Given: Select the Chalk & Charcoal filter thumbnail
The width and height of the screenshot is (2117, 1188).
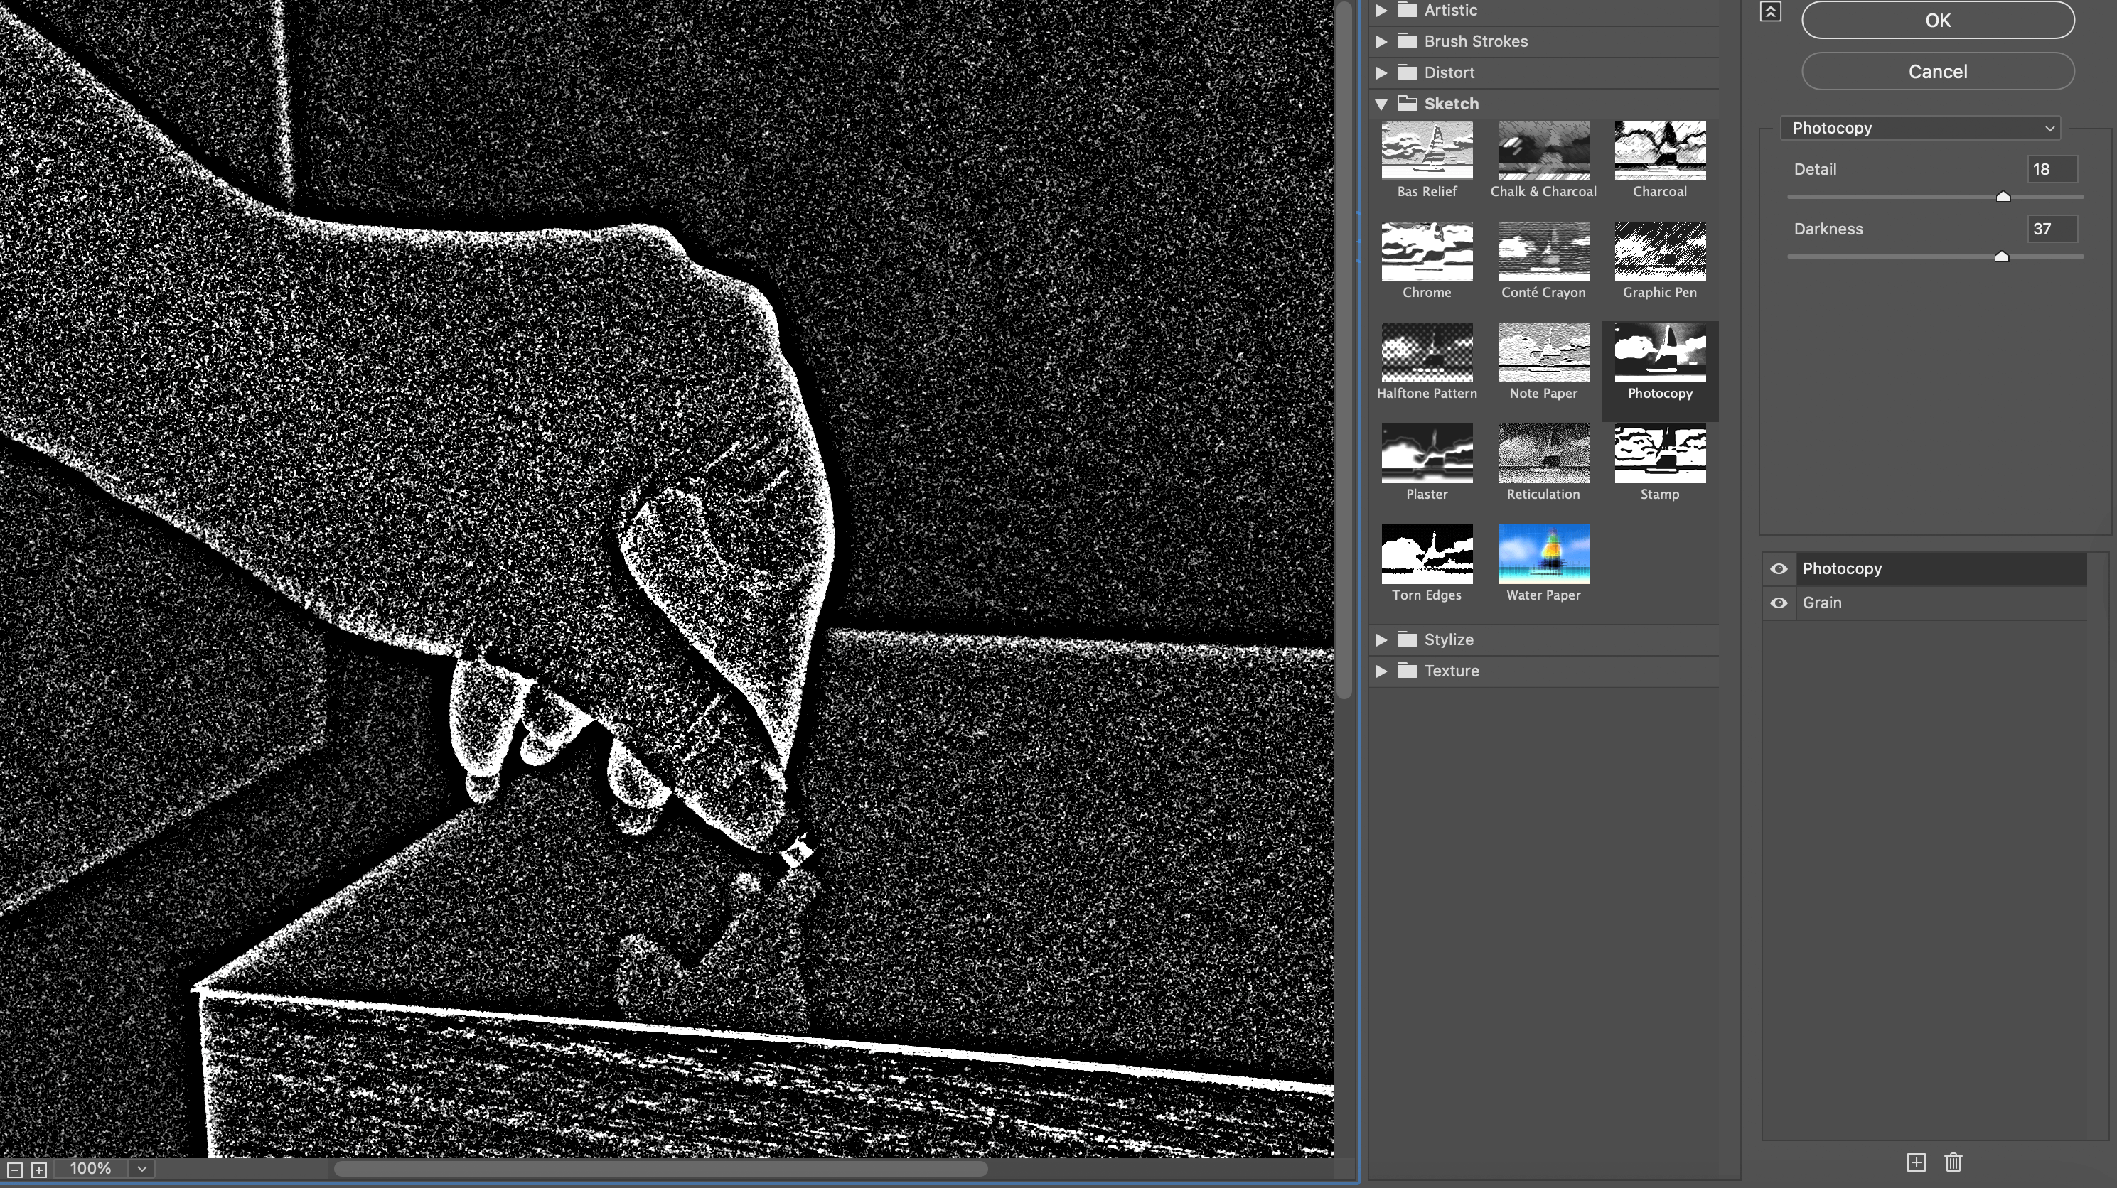Looking at the screenshot, I should (x=1543, y=151).
